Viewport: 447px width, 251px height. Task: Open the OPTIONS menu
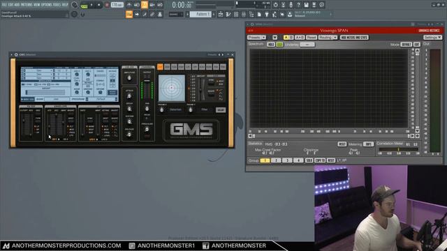click(47, 5)
